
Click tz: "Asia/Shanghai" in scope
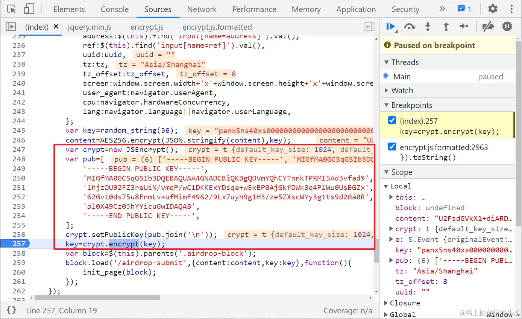436,271
